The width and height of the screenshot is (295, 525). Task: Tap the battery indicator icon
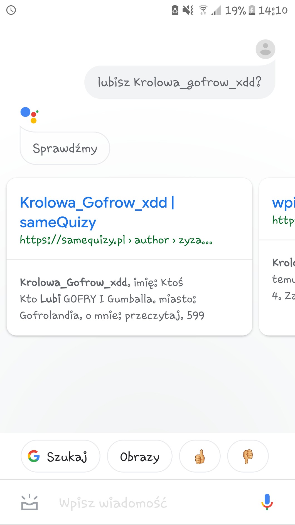252,10
